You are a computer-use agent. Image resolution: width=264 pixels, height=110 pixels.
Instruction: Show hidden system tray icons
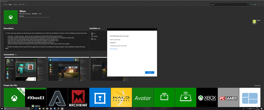click(x=246, y=108)
